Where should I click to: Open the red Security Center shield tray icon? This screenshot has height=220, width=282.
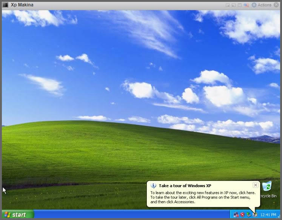[x=242, y=215]
